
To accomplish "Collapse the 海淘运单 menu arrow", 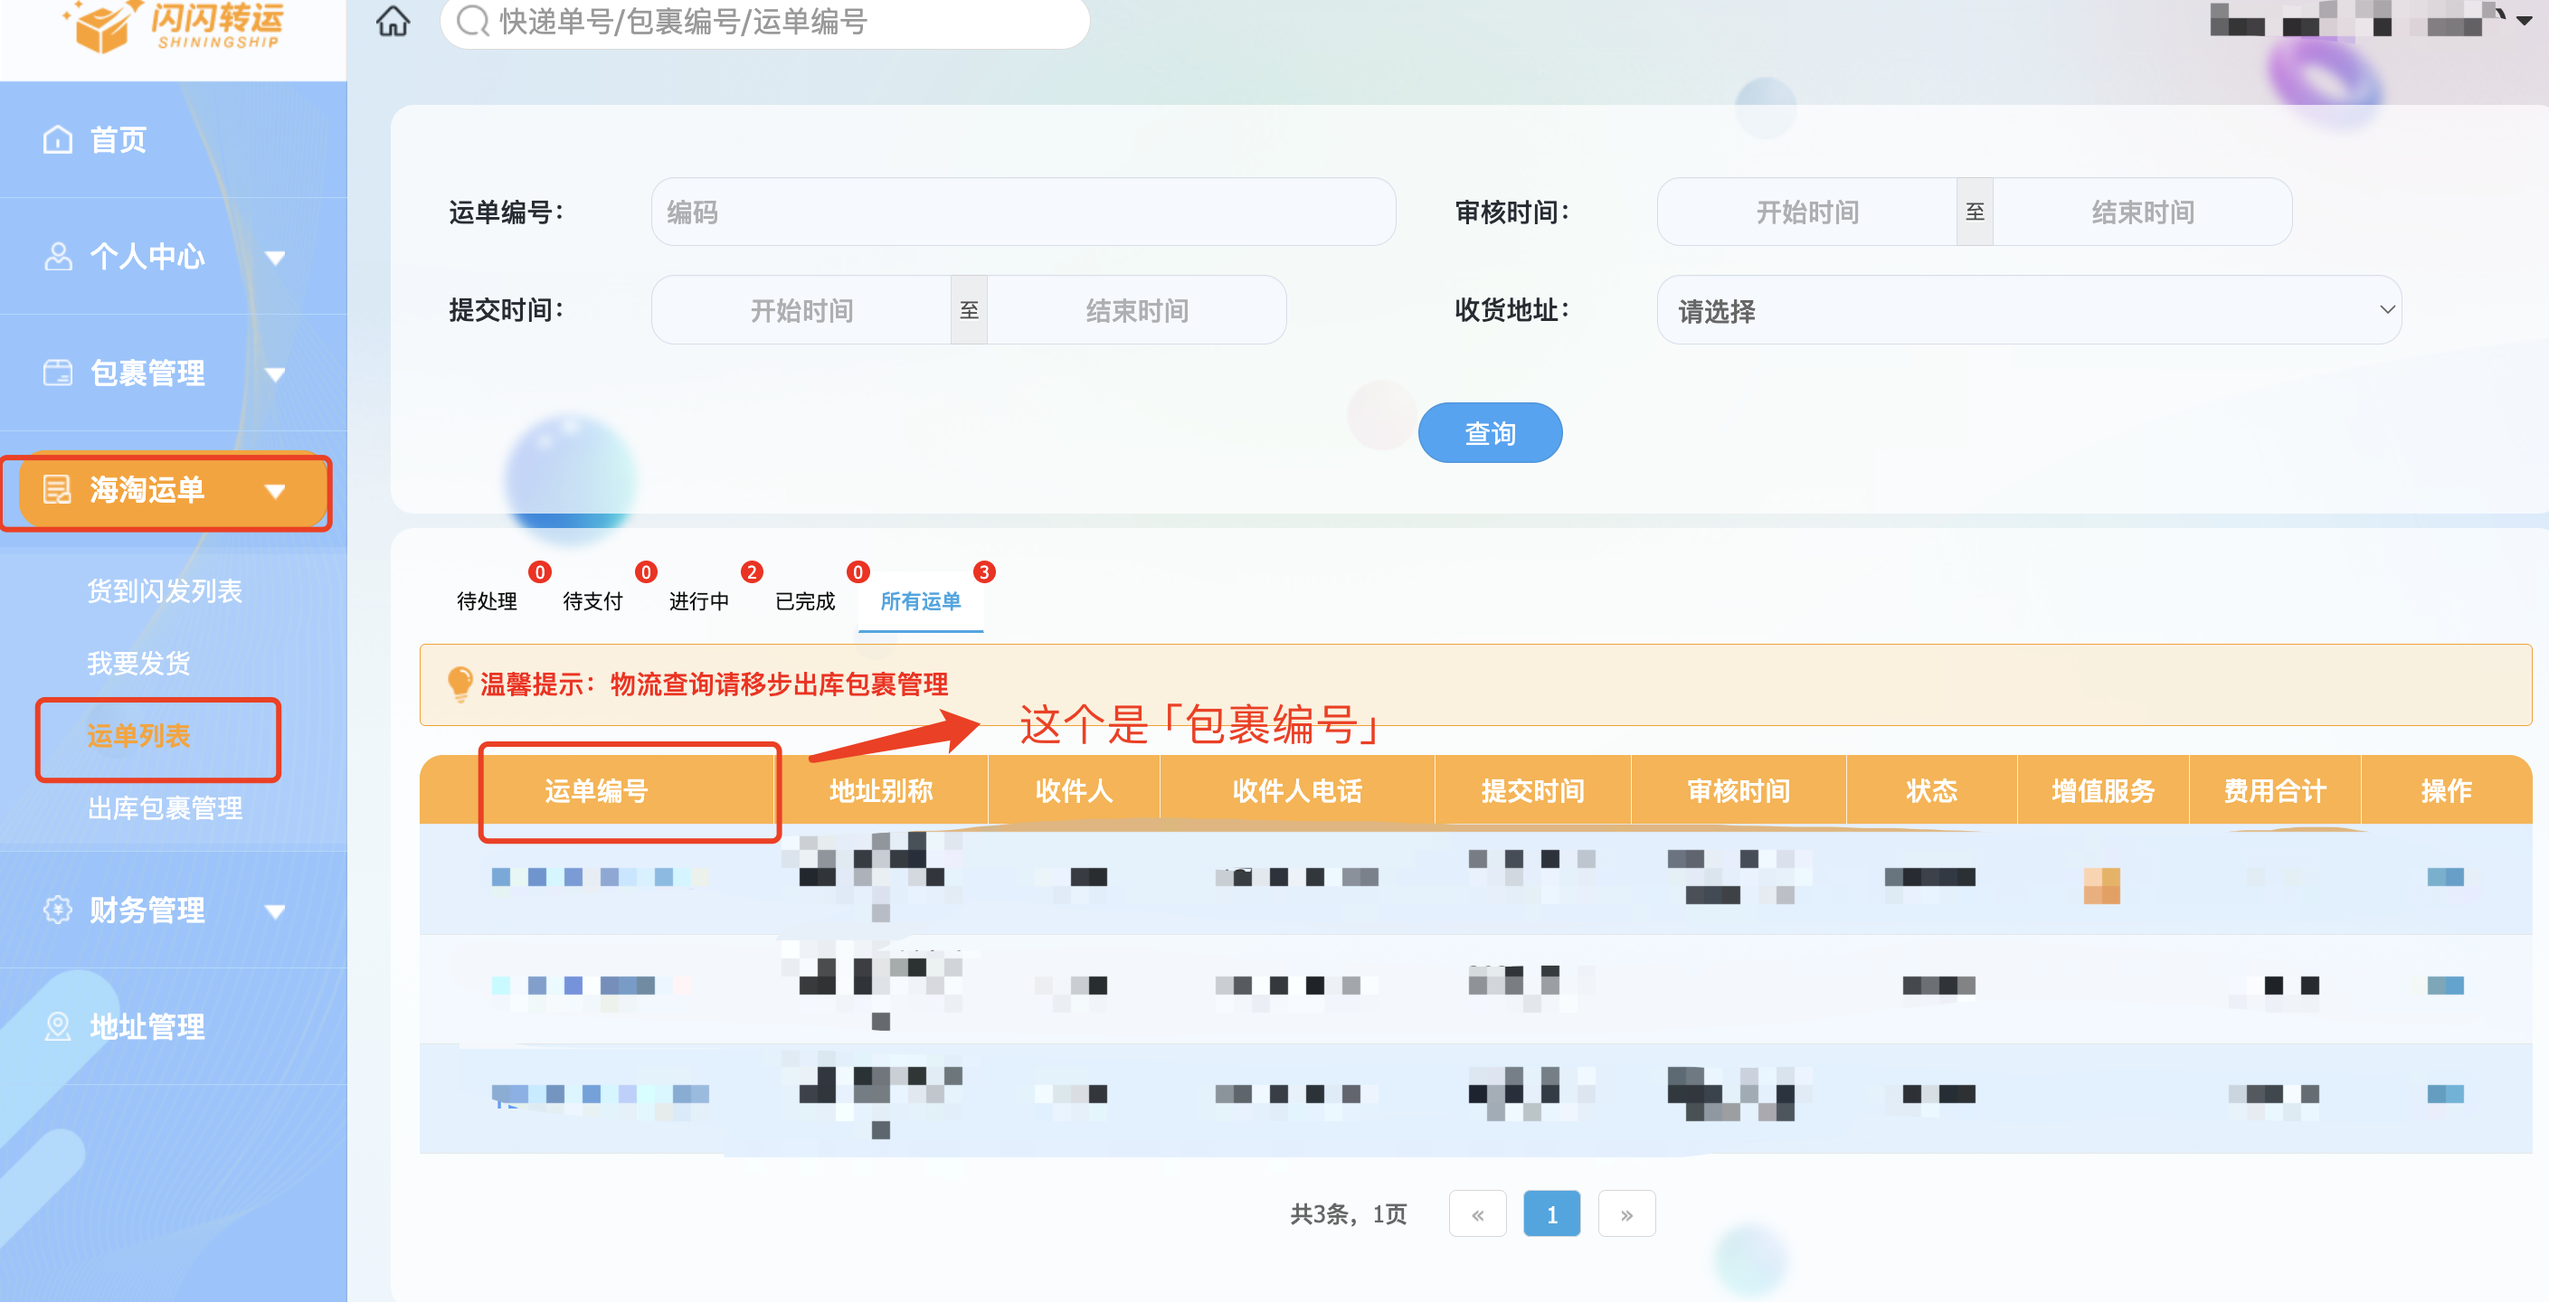I will pos(275,491).
